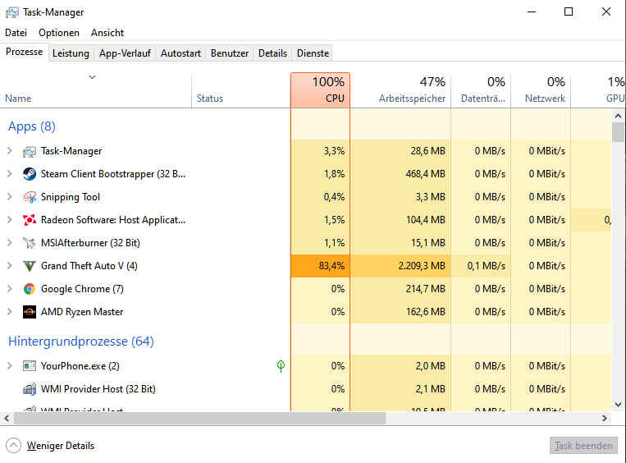Expand the Task-Manager process row
This screenshot has height=463, width=626.
(10, 151)
